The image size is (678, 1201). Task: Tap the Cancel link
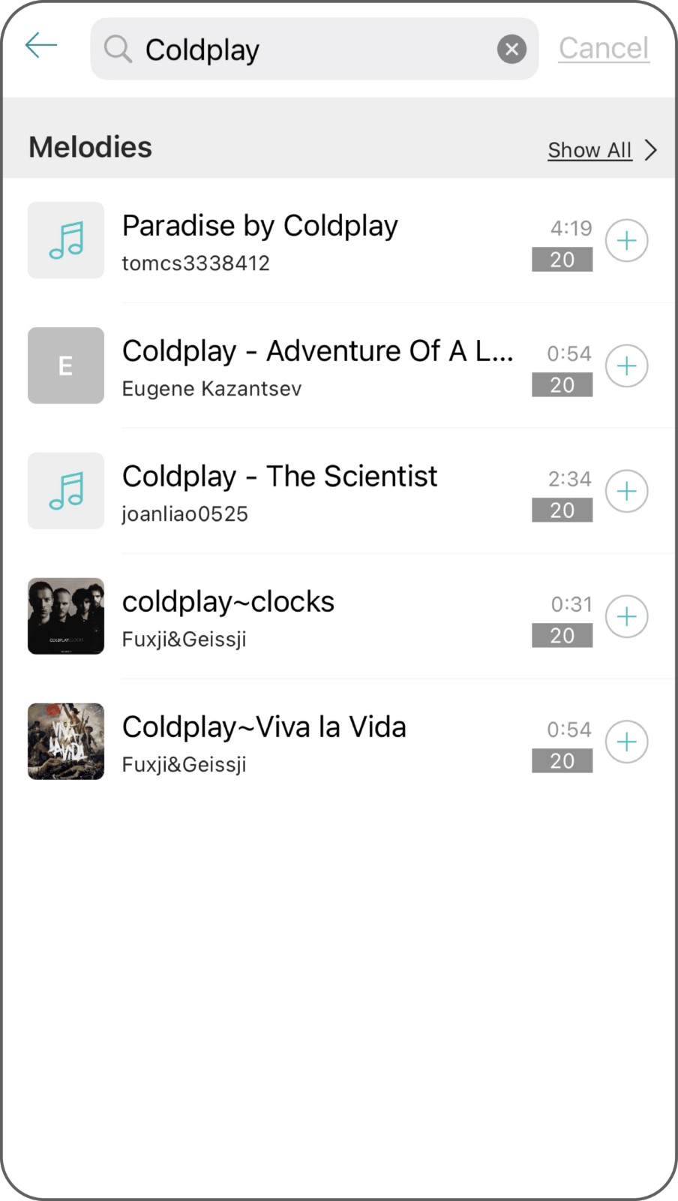tap(604, 49)
